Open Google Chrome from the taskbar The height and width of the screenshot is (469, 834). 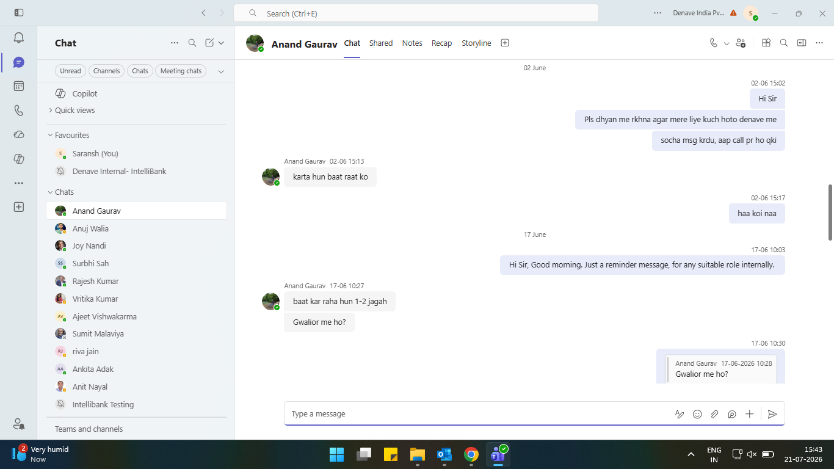(471, 454)
